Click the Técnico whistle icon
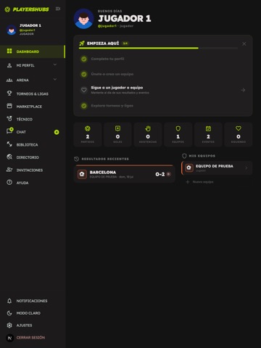 click(9, 119)
